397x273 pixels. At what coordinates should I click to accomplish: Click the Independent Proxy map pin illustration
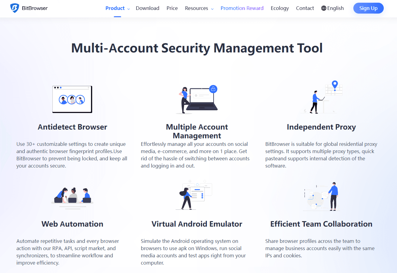coord(321,97)
